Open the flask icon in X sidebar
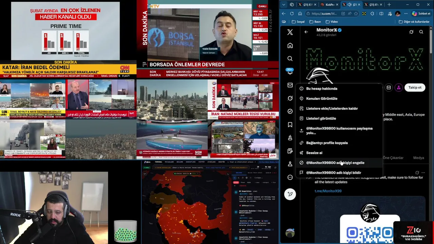The height and width of the screenshot is (244, 434). click(x=290, y=138)
